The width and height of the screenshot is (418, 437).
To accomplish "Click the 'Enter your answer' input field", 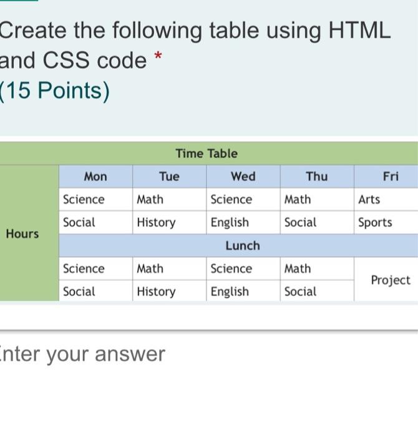I will click(x=209, y=355).
